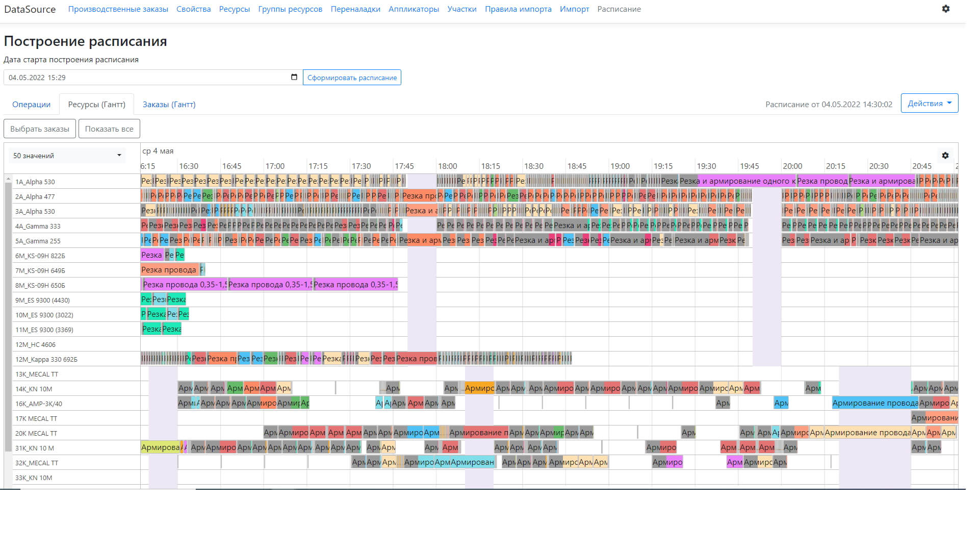Click the DataSource brand link
The height and width of the screenshot is (551, 979).
coord(30,9)
